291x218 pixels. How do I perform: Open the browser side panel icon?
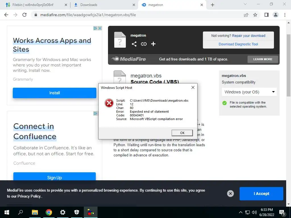267,15
